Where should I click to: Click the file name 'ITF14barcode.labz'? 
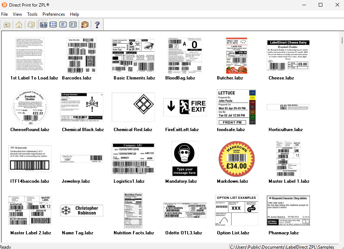30,181
